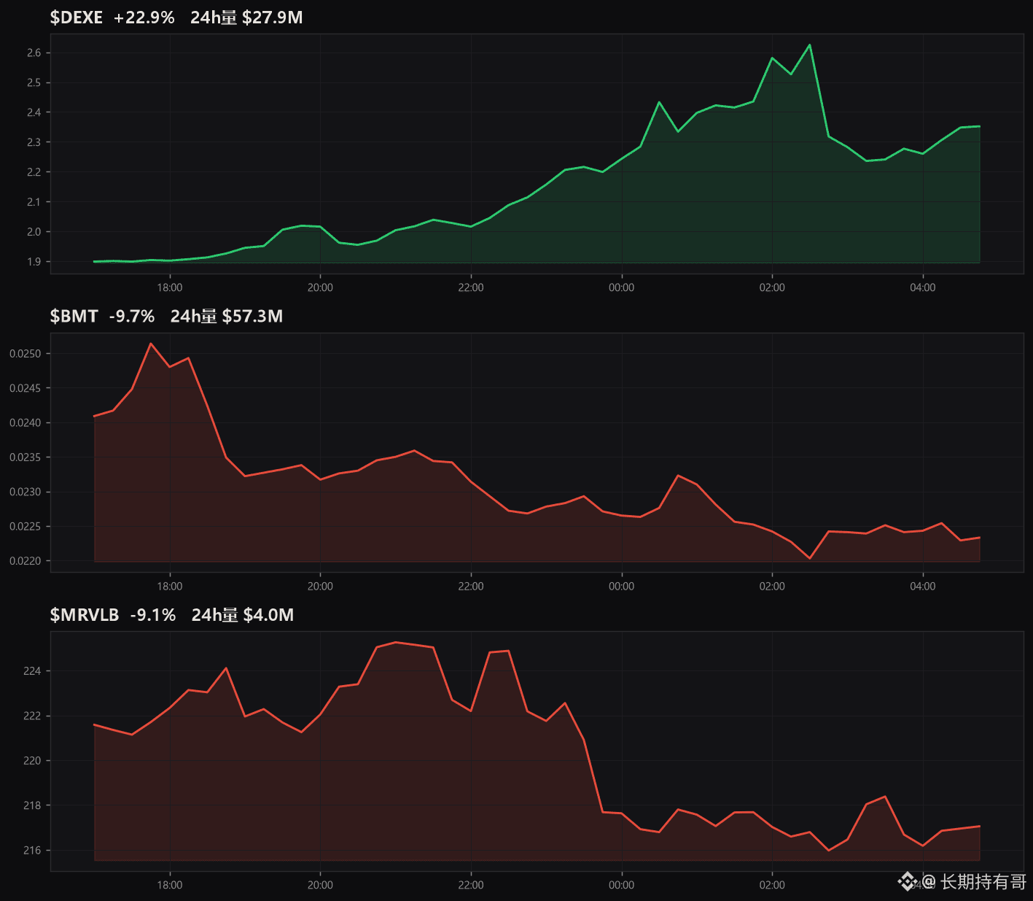Click the 20:00 time label under MRVLB chart
This screenshot has height=901, width=1033.
point(320,885)
